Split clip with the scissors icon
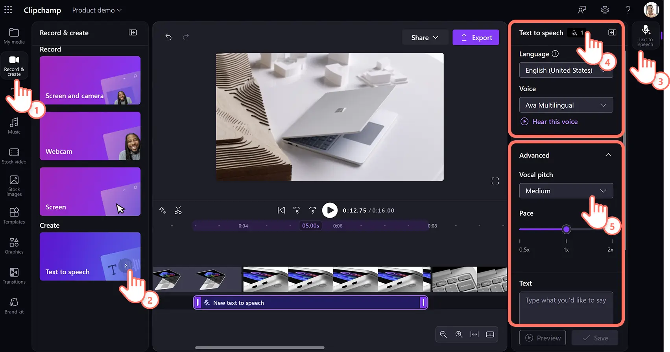 click(x=178, y=210)
